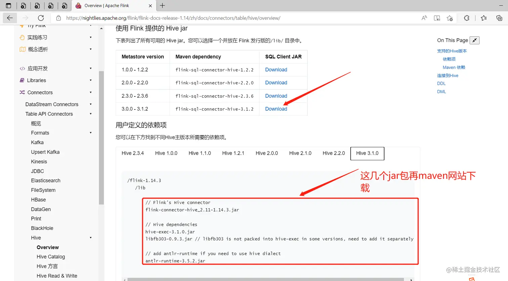Add this page to favorites
The image size is (508, 281).
pyautogui.click(x=450, y=18)
